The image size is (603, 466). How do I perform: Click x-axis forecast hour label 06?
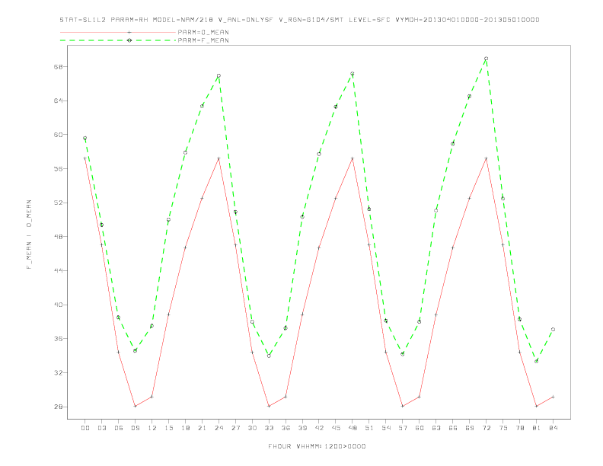pyautogui.click(x=119, y=428)
